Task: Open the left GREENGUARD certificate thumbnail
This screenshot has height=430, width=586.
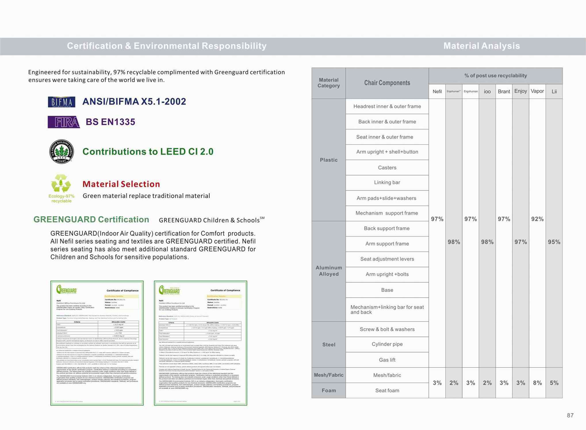Action: [x=97, y=343]
